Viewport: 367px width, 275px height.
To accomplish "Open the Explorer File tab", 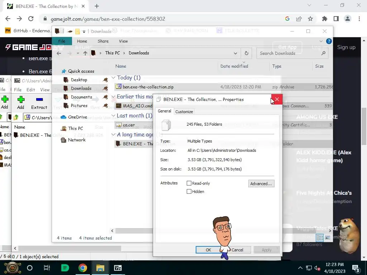I will (62, 41).
